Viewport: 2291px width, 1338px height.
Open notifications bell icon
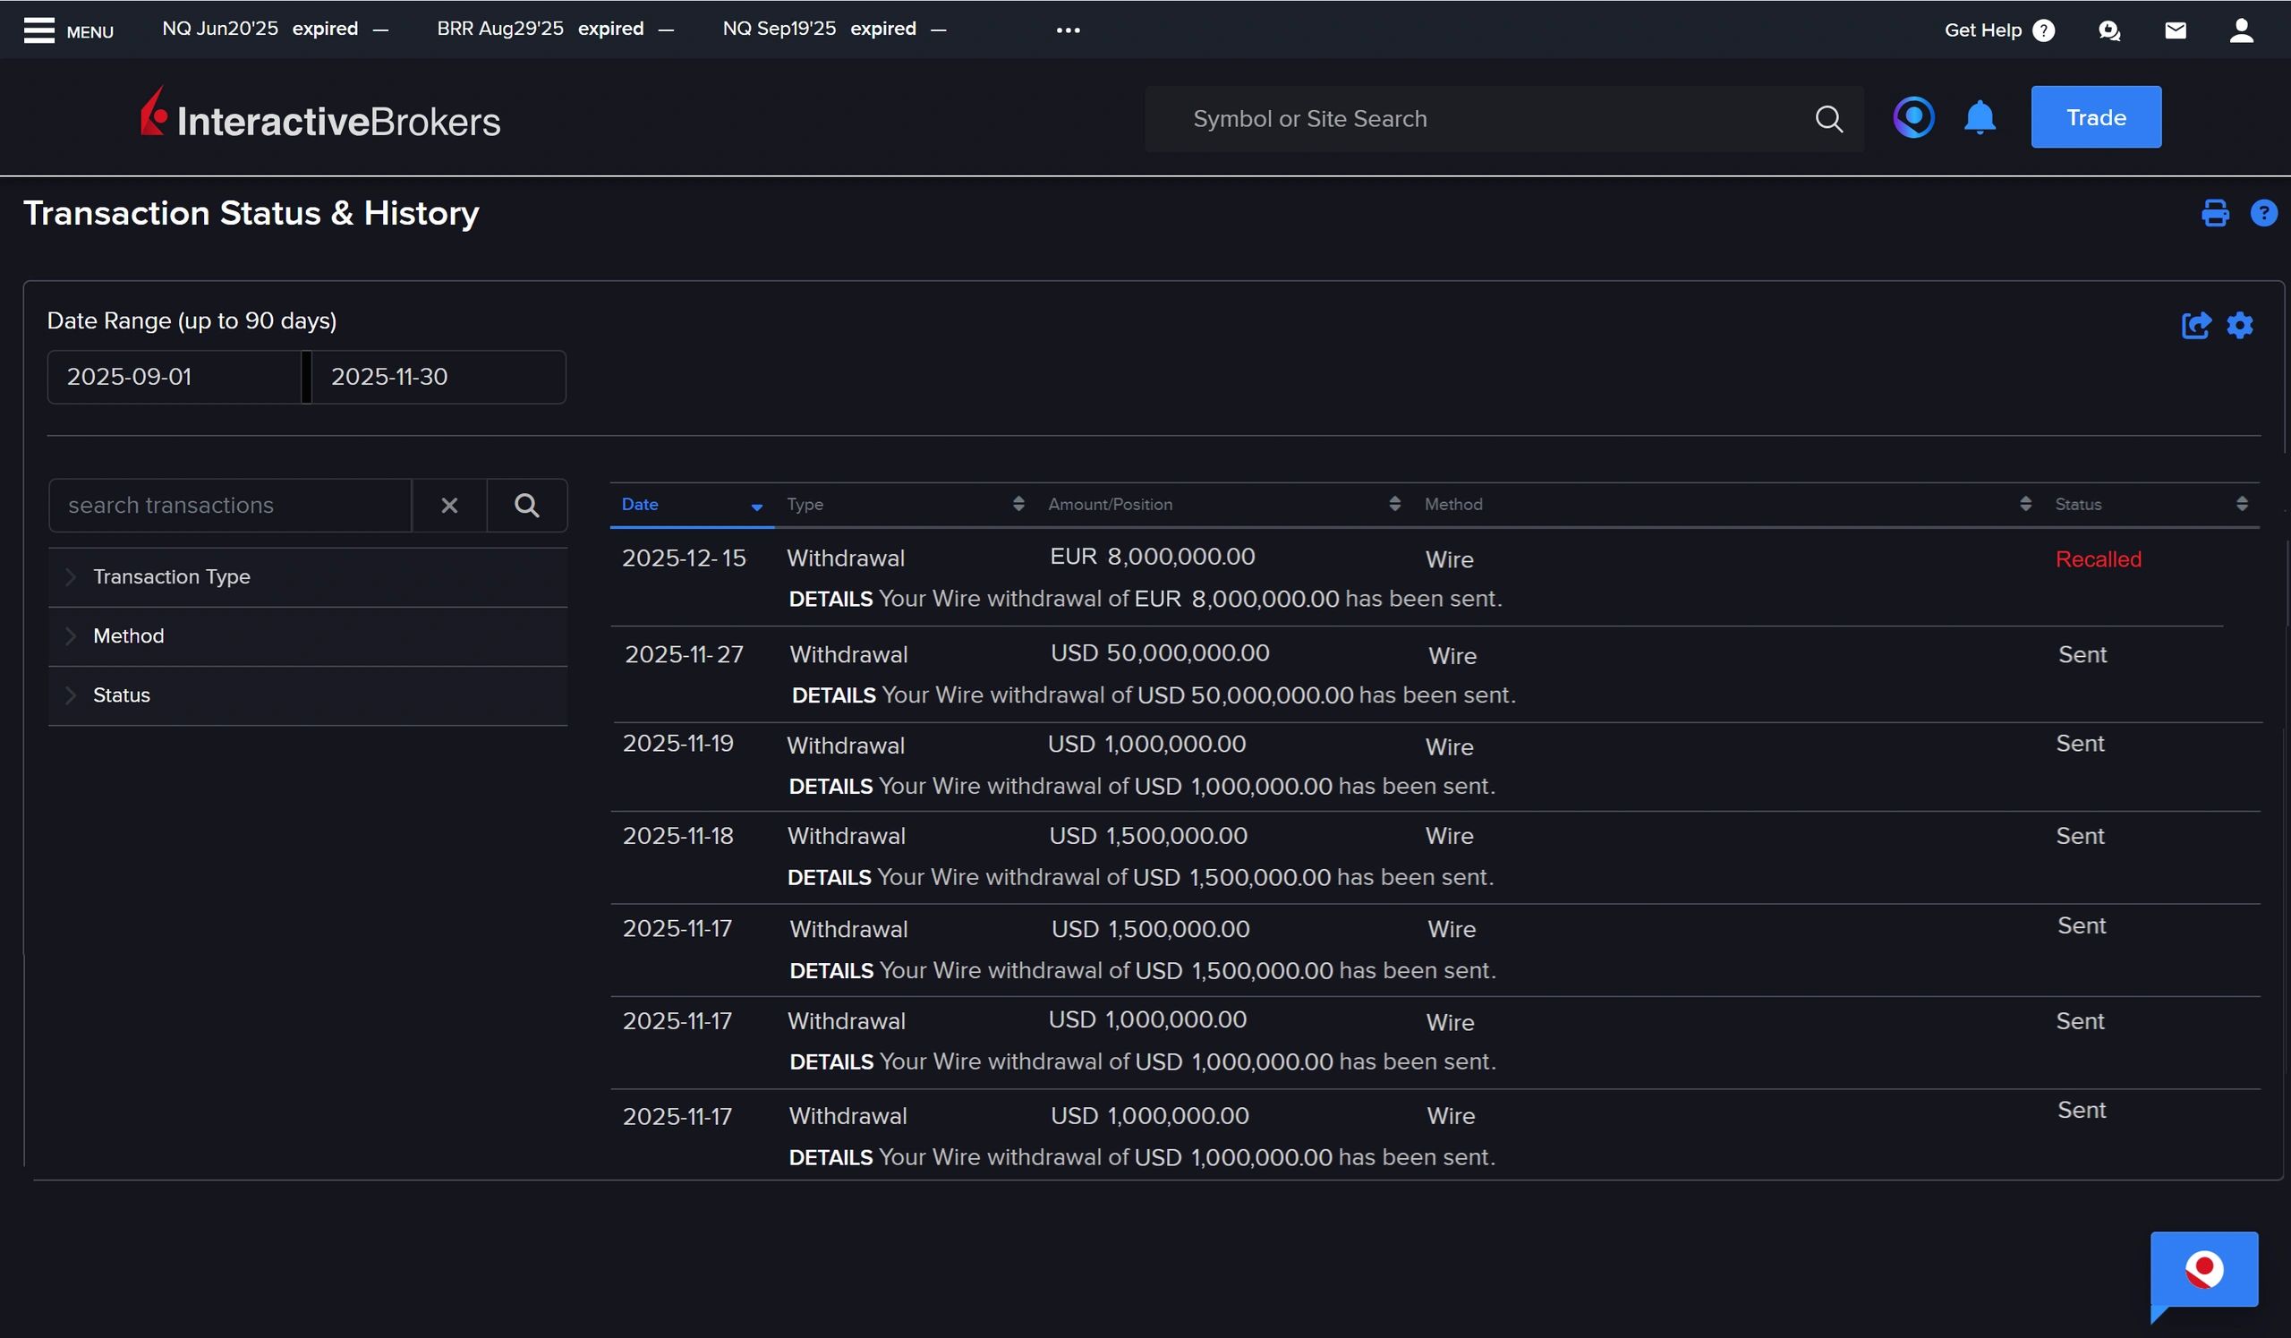[x=1980, y=118]
